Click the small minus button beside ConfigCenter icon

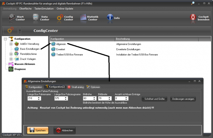point(20,31)
